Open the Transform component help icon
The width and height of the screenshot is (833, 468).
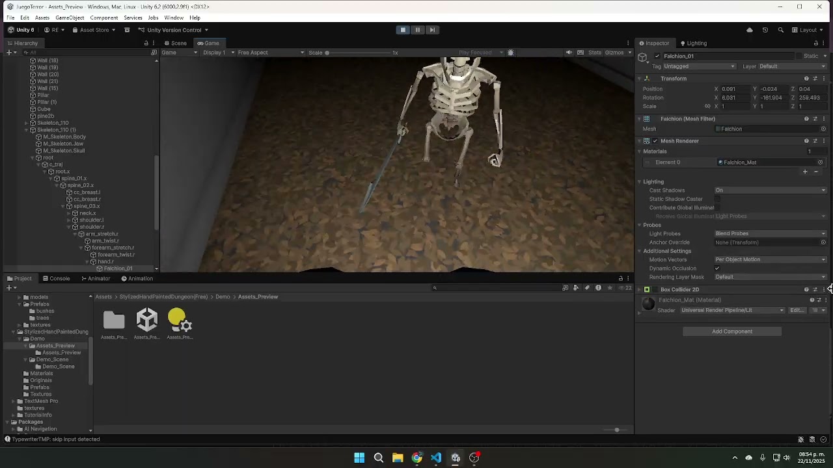tap(806, 79)
